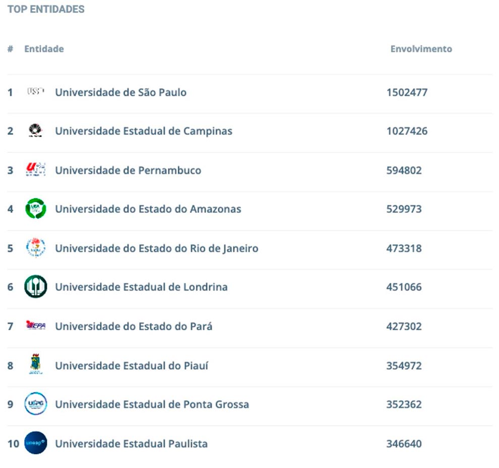Image resolution: width=499 pixels, height=468 pixels.
Task: Click the UEPG circular logo
Action: (35, 404)
